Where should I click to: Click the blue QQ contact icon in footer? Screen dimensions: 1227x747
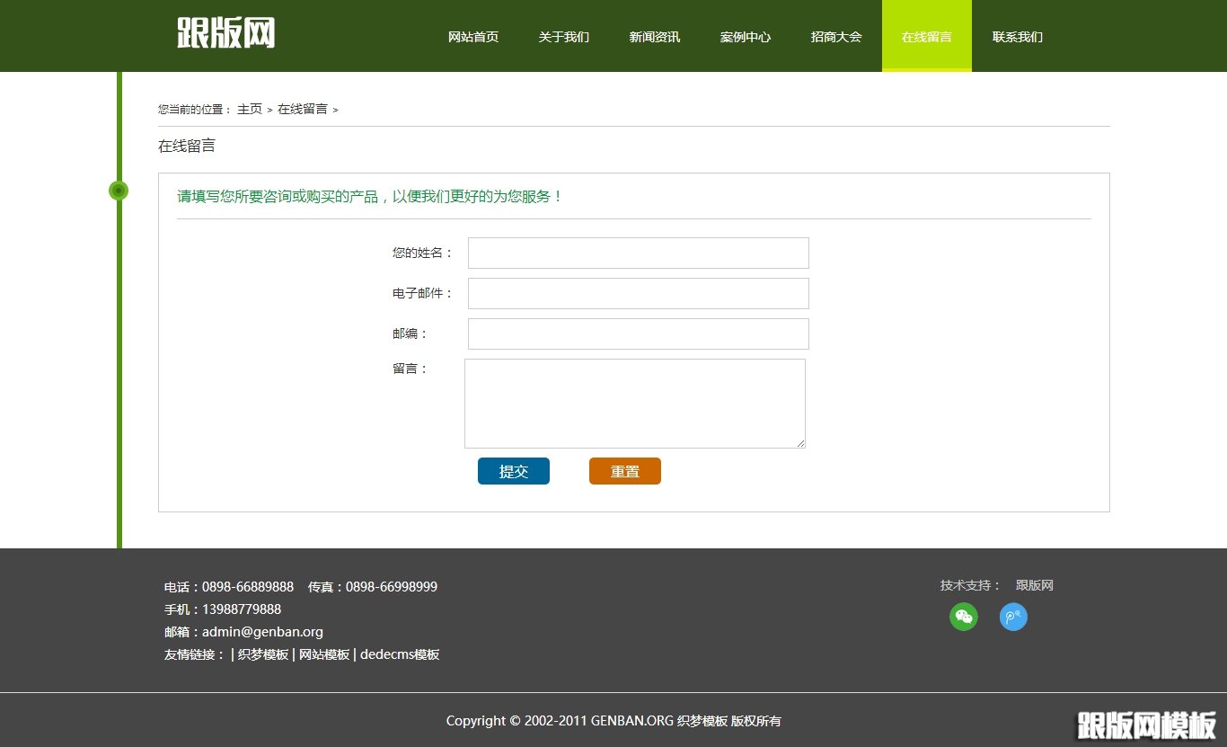point(1013,618)
